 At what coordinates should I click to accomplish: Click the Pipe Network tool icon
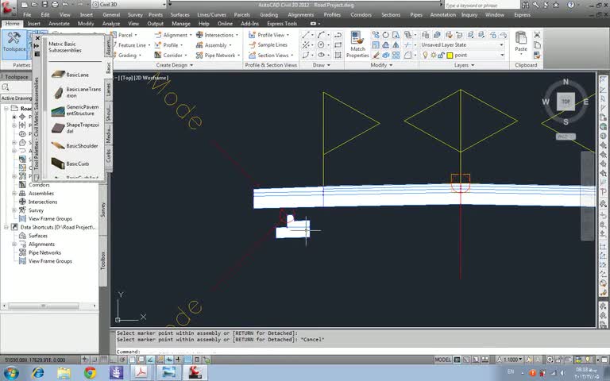(x=199, y=56)
